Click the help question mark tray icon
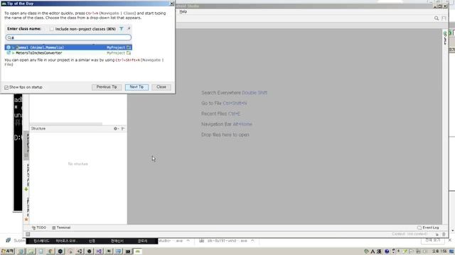 pos(387,251)
